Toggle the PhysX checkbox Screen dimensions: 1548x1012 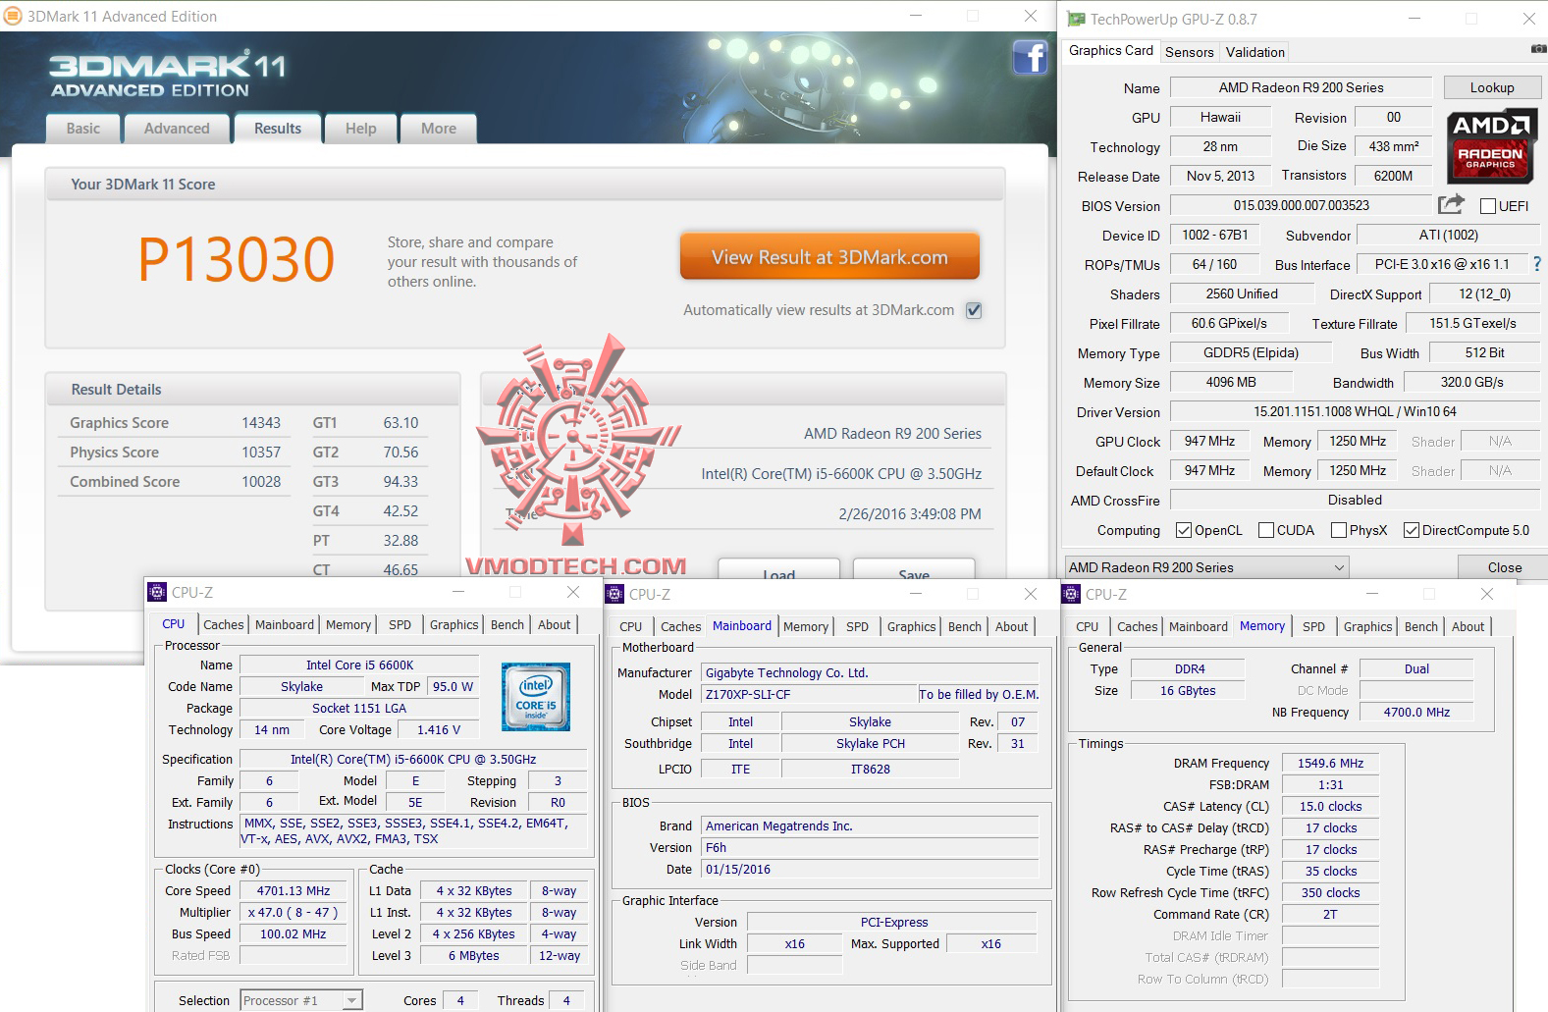point(1339,530)
